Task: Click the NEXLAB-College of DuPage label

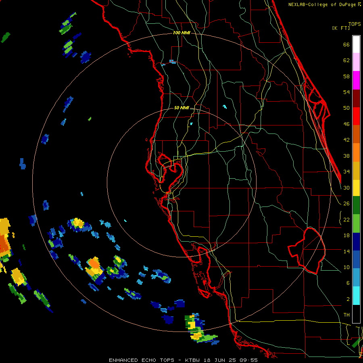Action: pyautogui.click(x=323, y=4)
